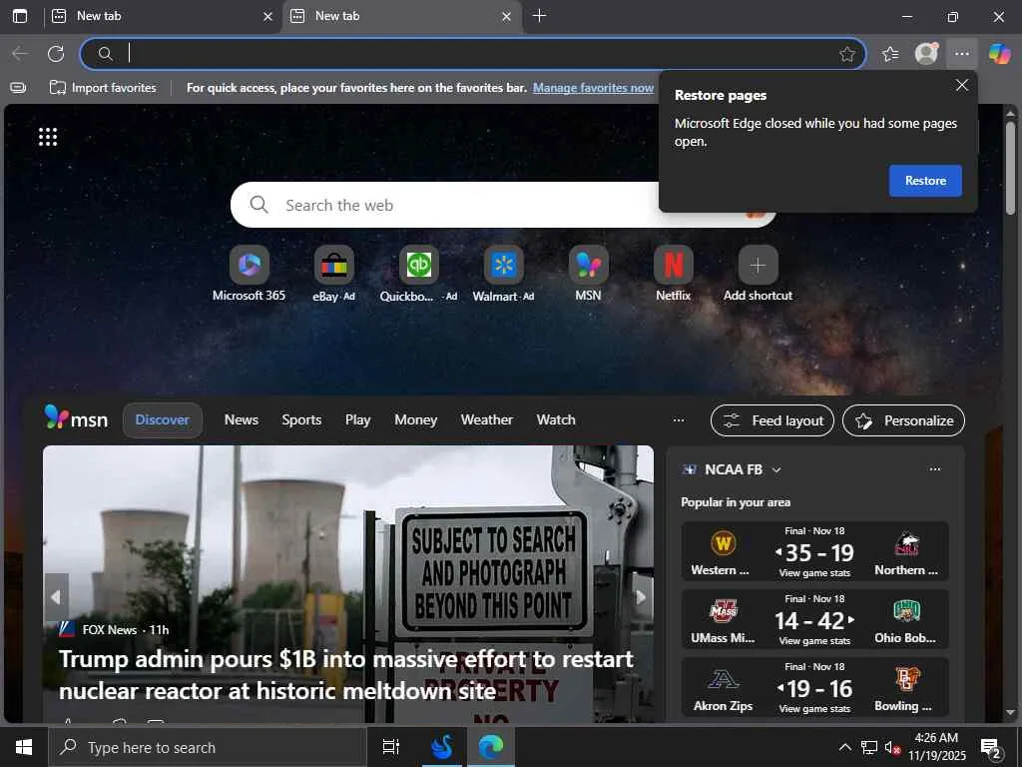This screenshot has height=767, width=1022.
Task: Dismiss the Restore pages popup
Action: click(961, 86)
